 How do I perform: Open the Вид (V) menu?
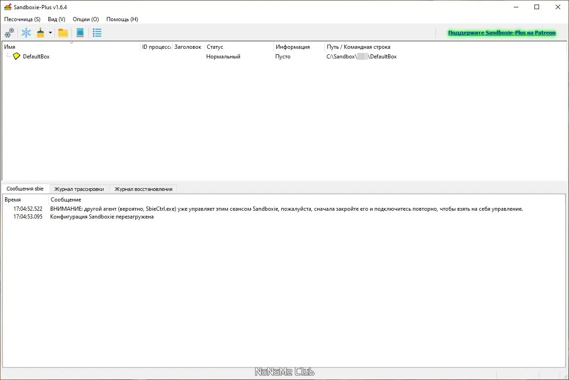(57, 19)
